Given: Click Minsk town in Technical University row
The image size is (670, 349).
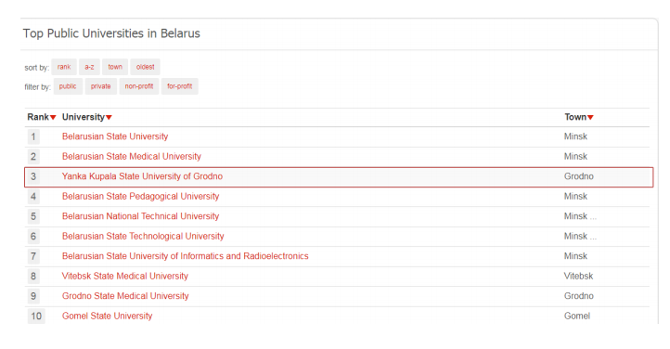Looking at the screenshot, I should 580,216.
